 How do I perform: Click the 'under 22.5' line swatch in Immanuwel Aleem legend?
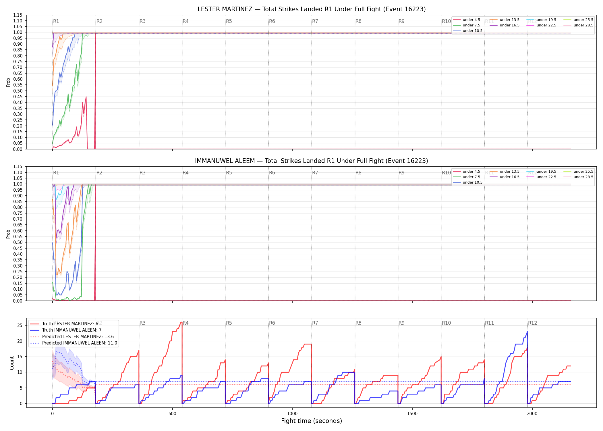tap(530, 177)
